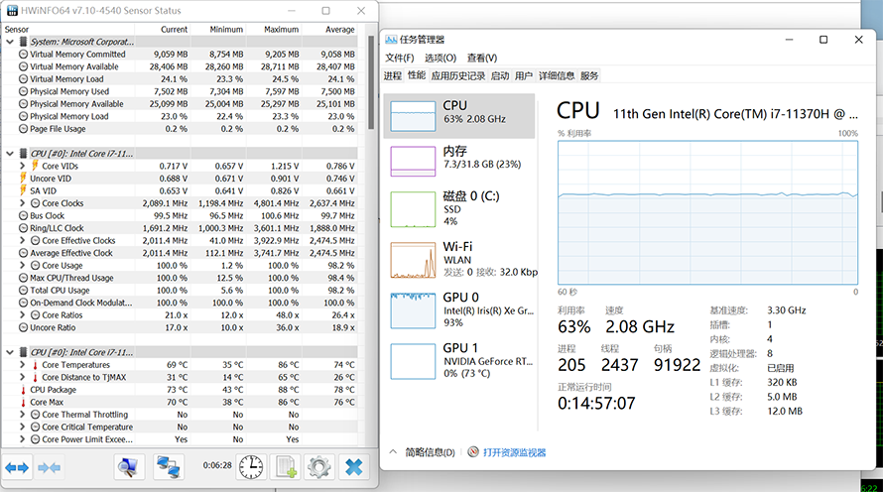Click the 打开资源监视器 link
The image size is (883, 492).
pos(514,452)
